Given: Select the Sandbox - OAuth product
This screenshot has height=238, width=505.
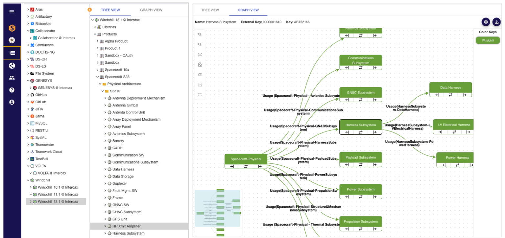Looking at the screenshot, I should 119,55.
